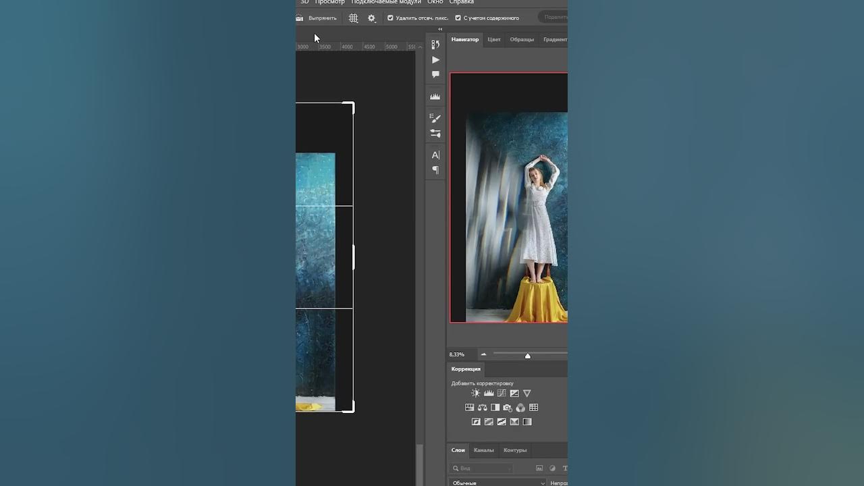Add a Black & White adjustment

[495, 408]
